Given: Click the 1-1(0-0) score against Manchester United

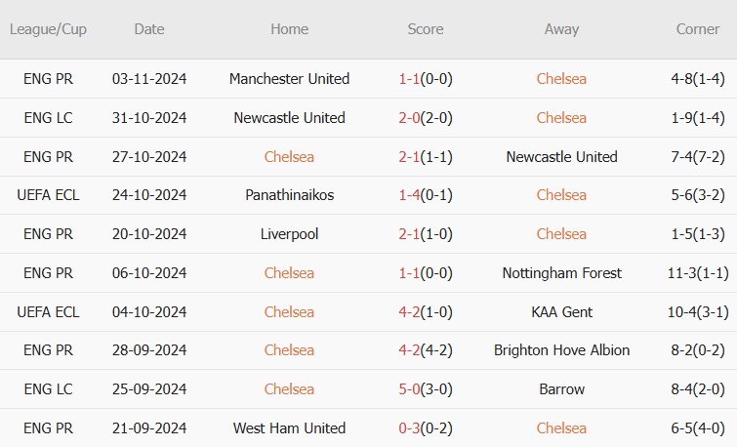Looking at the screenshot, I should click(426, 78).
